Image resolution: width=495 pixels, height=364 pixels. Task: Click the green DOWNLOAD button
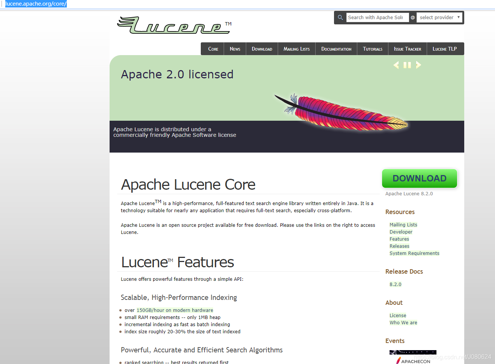point(420,178)
